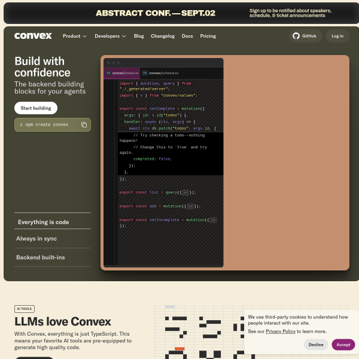Copy the npm create convex command
The width and height of the screenshot is (359, 359).
point(84,124)
